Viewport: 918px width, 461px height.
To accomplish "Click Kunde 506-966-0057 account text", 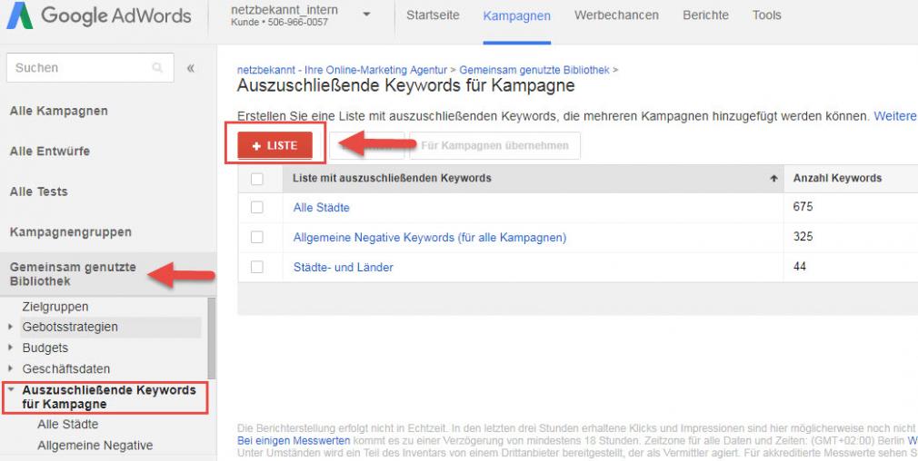I will coord(280,23).
